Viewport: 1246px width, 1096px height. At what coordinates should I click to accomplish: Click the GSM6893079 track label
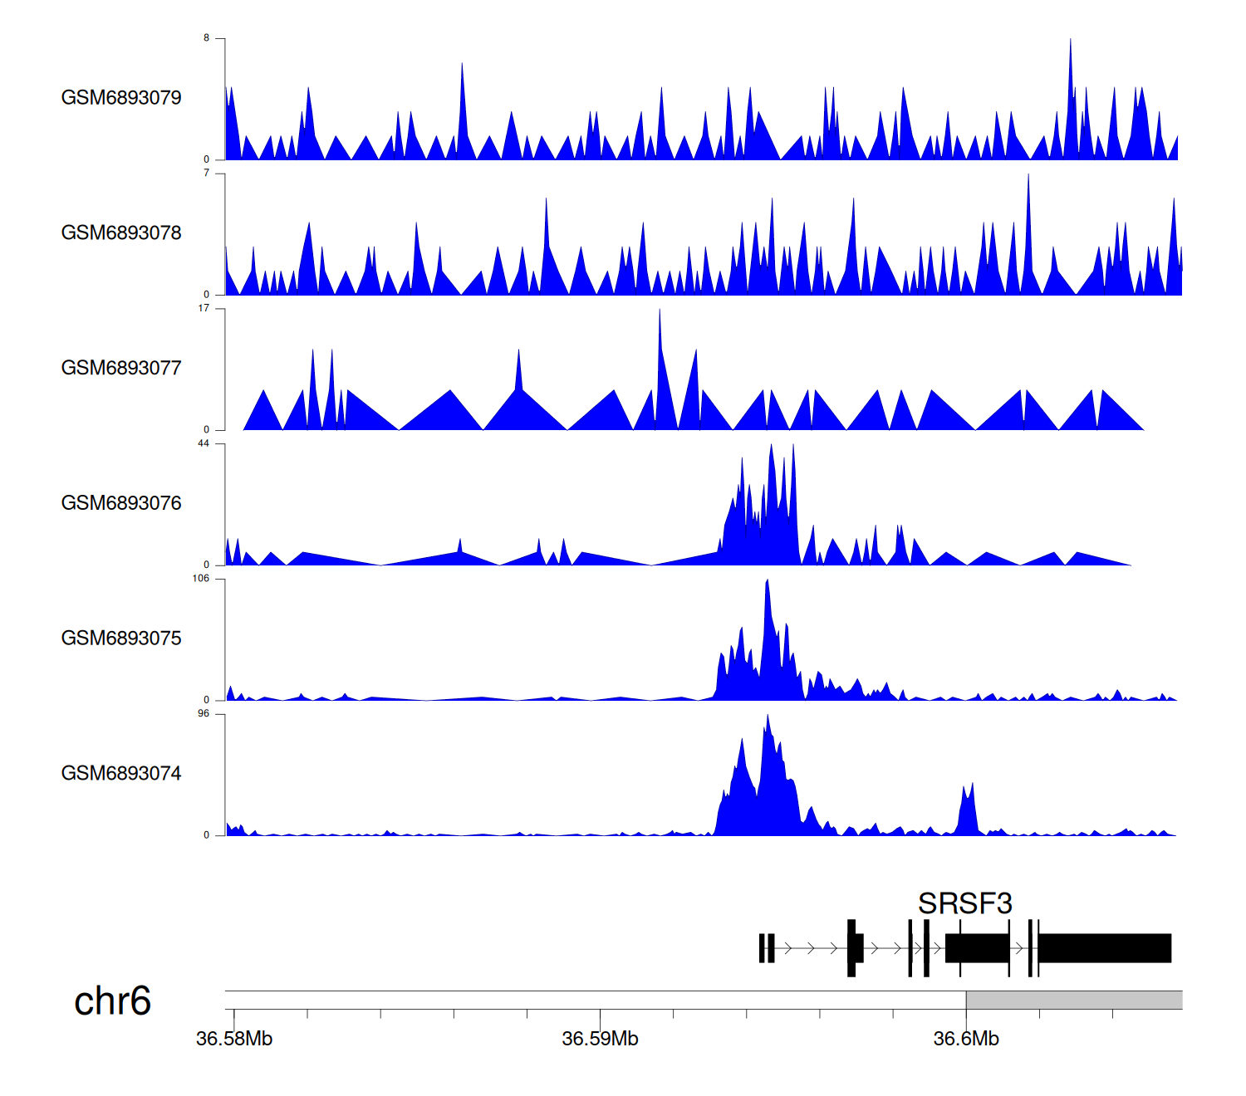pyautogui.click(x=121, y=98)
